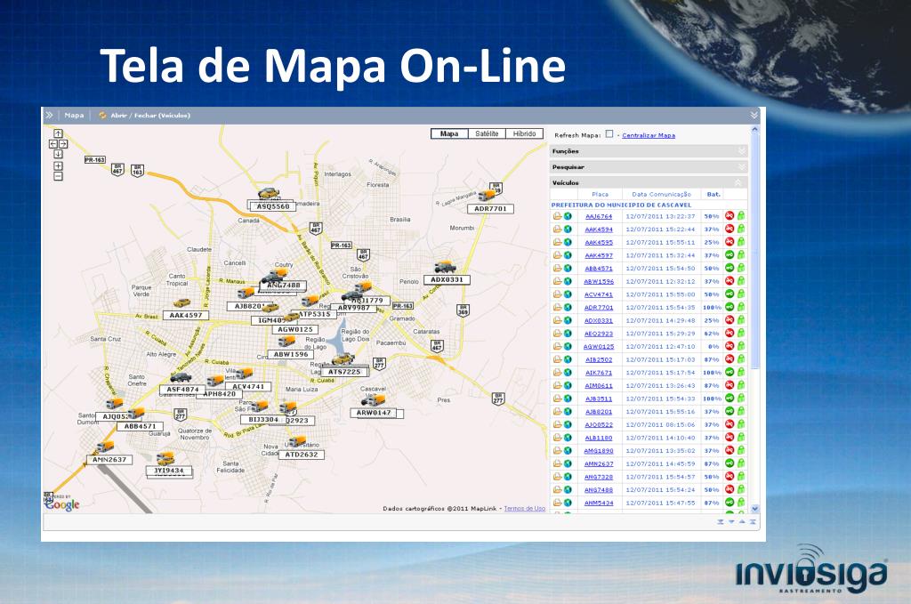
Task: Click the Google logo on the map
Action: pyautogui.click(x=62, y=504)
